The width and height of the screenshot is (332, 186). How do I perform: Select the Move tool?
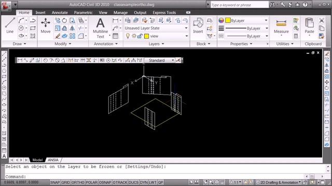point(46,25)
